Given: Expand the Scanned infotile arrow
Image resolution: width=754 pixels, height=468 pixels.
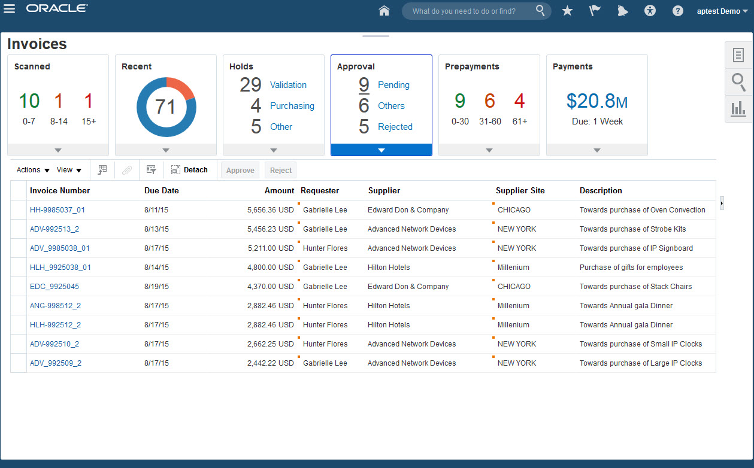Looking at the screenshot, I should click(x=58, y=150).
